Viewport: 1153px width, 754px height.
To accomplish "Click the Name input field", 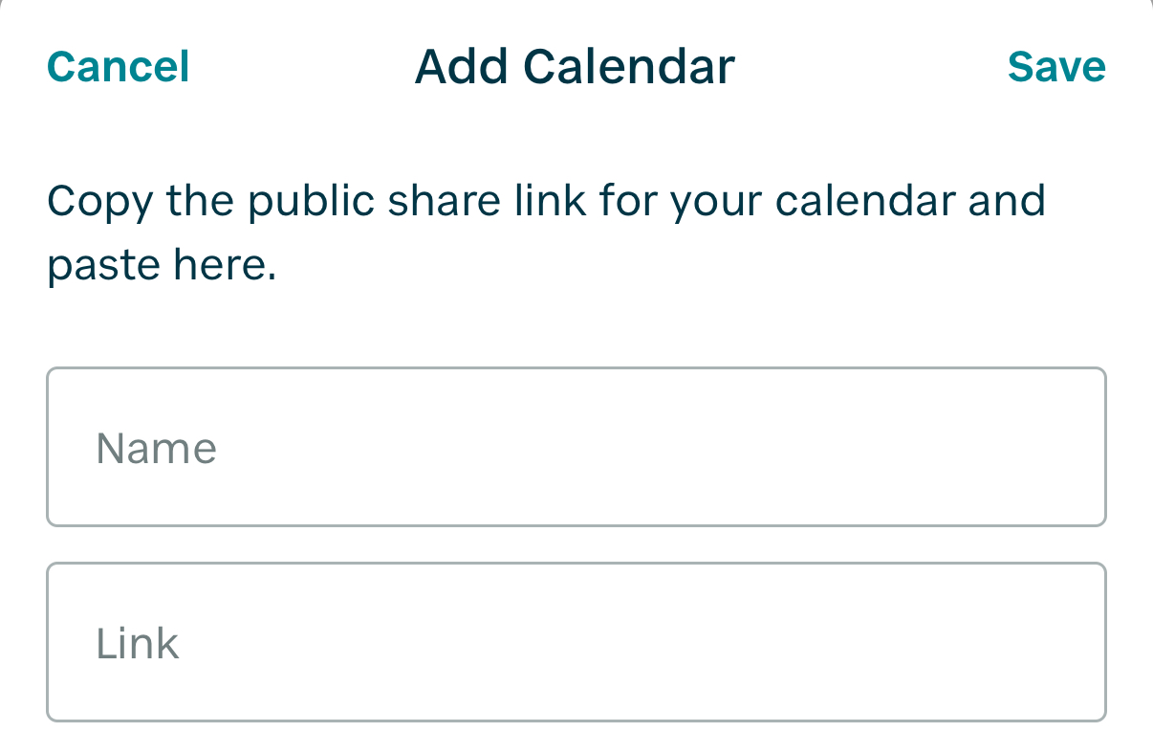I will click(x=576, y=447).
